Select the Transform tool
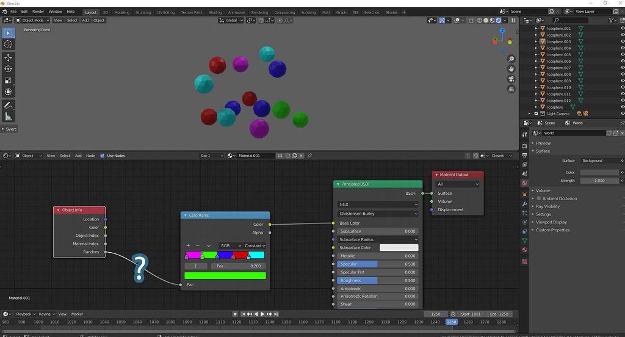 (x=8, y=92)
